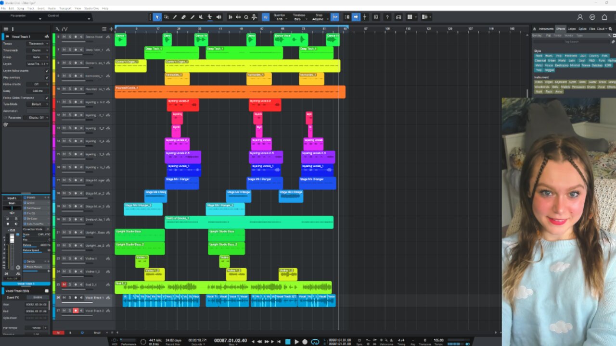Mute the Dance Vocal track
Viewport: 616px width, 346px height.
pyautogui.click(x=64, y=37)
